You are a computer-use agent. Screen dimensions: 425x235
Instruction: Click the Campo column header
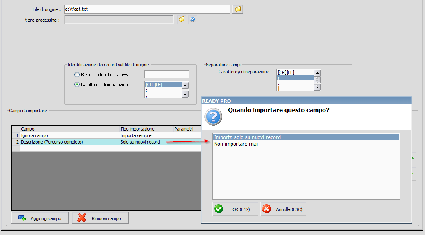(69, 129)
